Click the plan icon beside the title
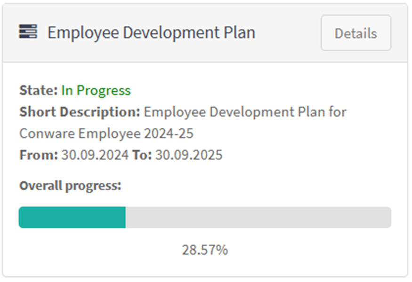The image size is (412, 282). click(x=28, y=32)
